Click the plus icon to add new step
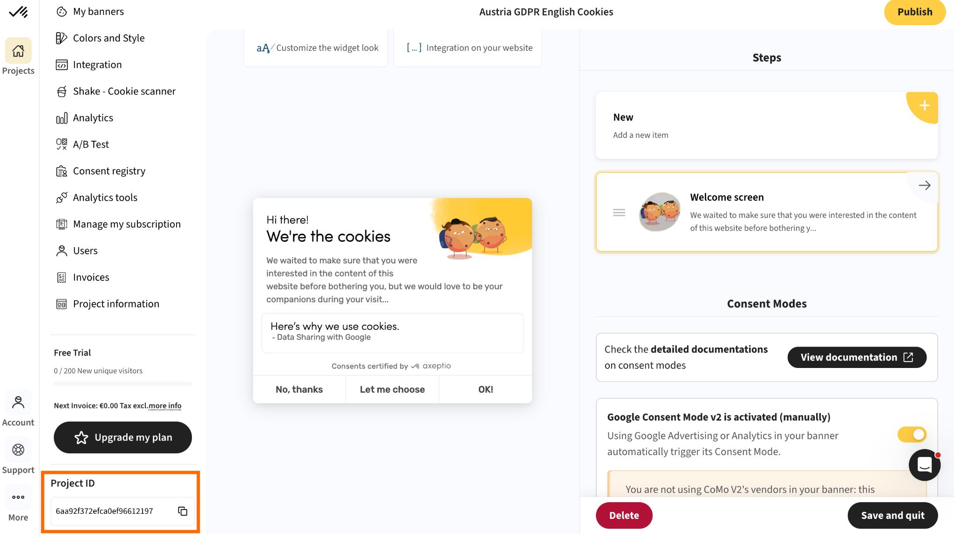This screenshot has height=538, width=954. pos(924,106)
